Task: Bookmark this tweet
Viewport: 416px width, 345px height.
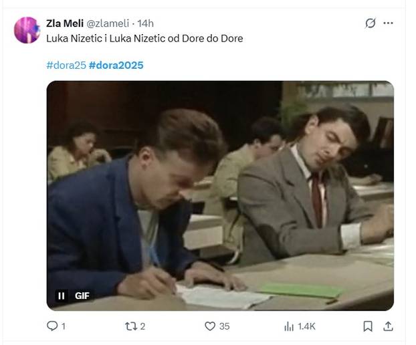Action: [x=368, y=326]
